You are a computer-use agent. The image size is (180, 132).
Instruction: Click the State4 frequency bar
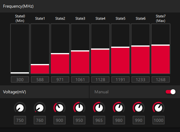[100, 49]
